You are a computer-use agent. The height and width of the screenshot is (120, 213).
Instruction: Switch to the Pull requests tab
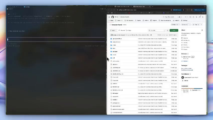[129, 20]
